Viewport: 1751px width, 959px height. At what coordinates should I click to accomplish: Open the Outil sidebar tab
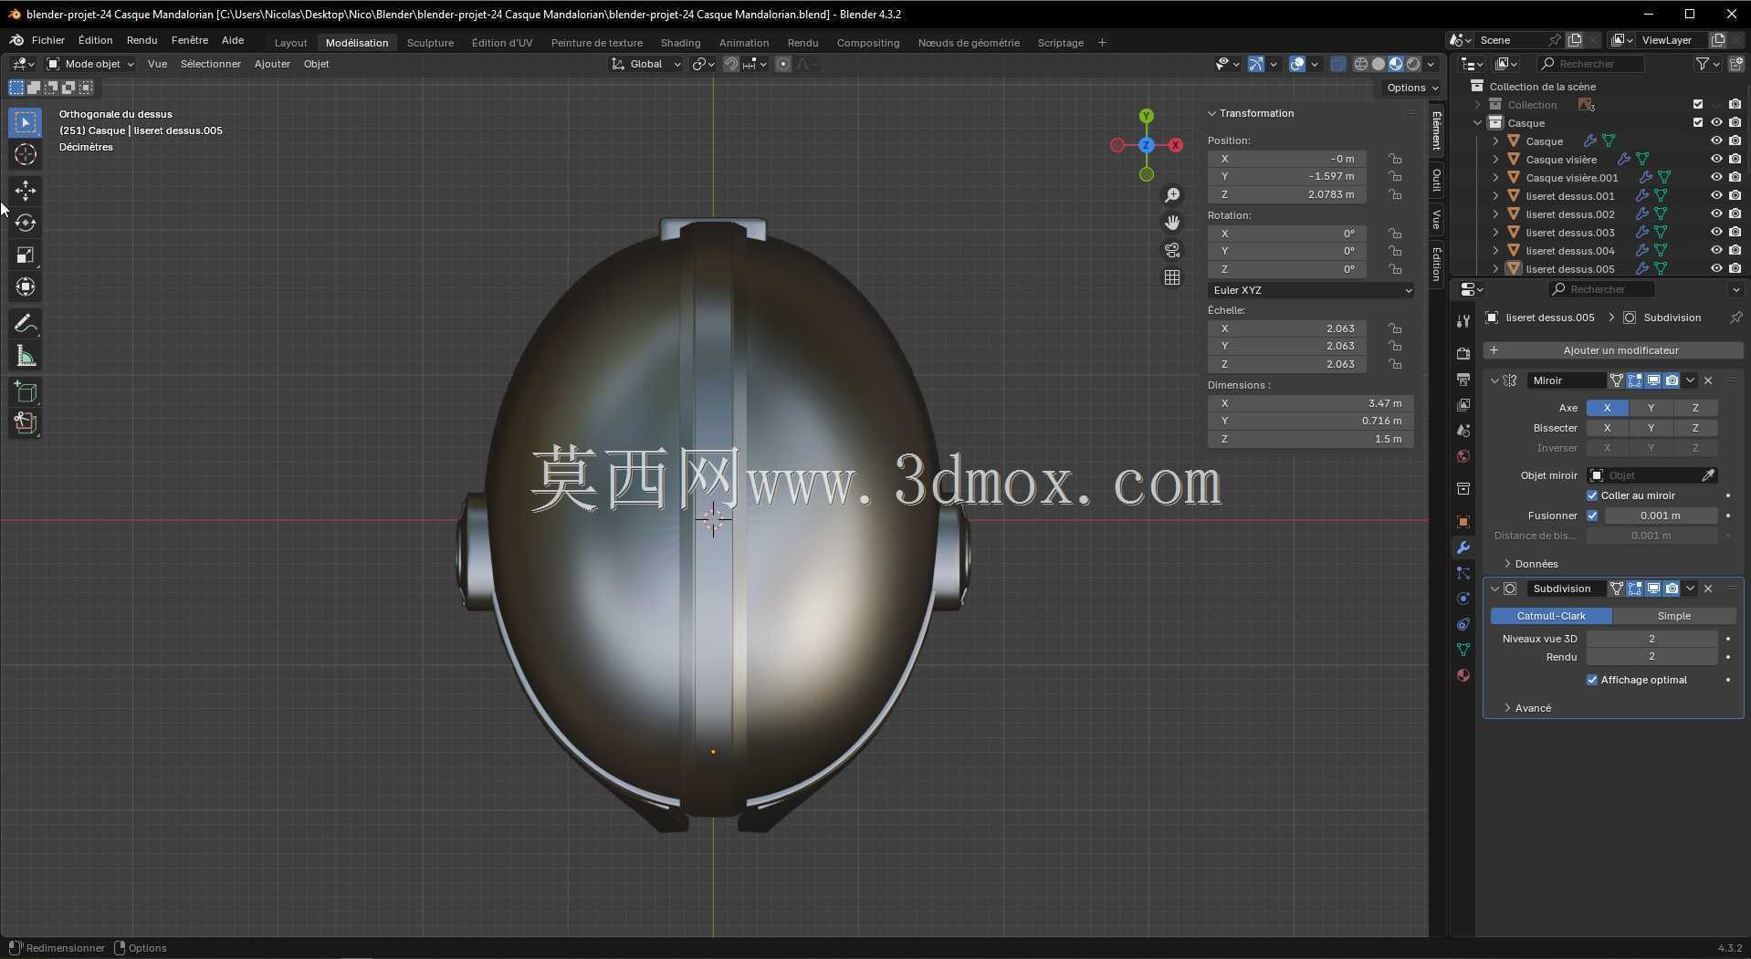pos(1437,181)
